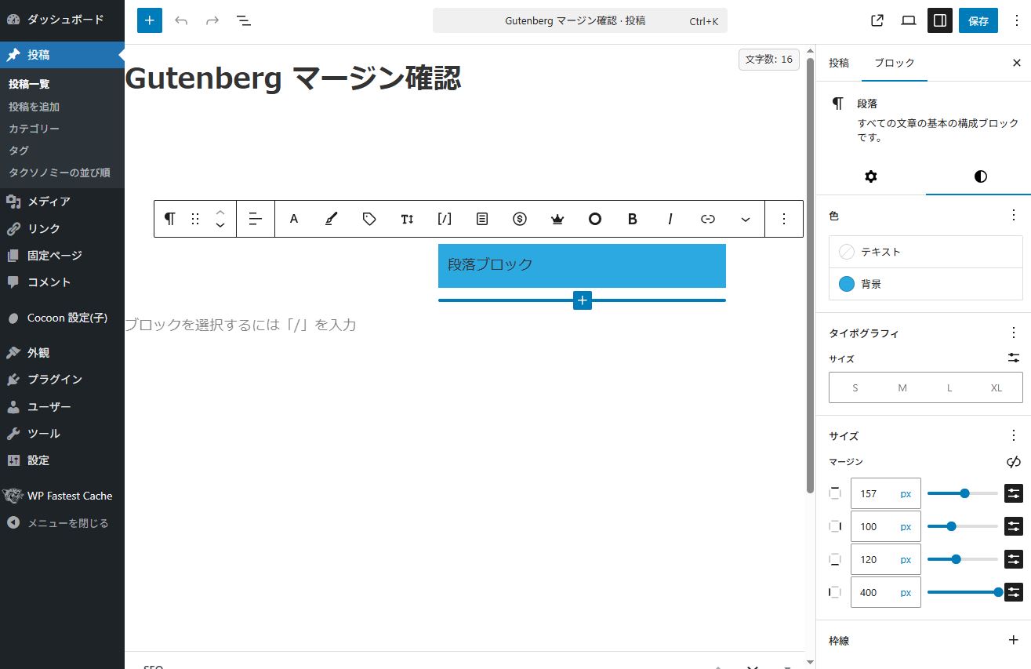Click the block inserter plus button
The image size is (1031, 669).
pyautogui.click(x=150, y=20)
